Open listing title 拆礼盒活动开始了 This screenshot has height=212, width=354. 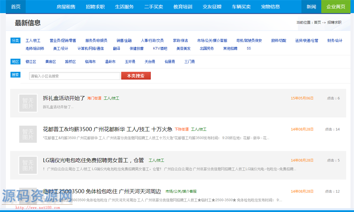[x=64, y=98]
